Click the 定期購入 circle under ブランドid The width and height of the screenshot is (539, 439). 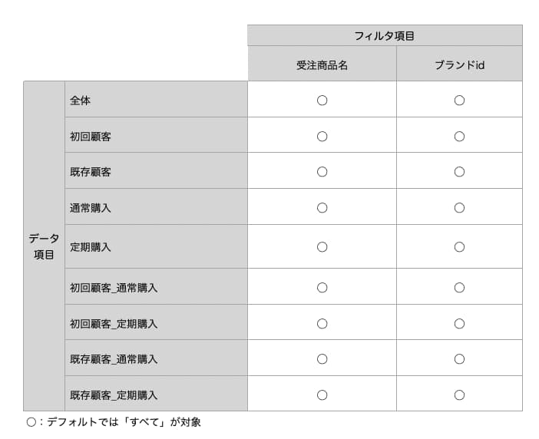[x=459, y=247]
